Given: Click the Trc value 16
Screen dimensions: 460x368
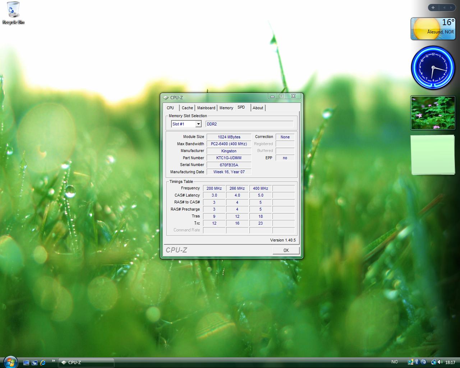Looking at the screenshot, I should (x=237, y=223).
